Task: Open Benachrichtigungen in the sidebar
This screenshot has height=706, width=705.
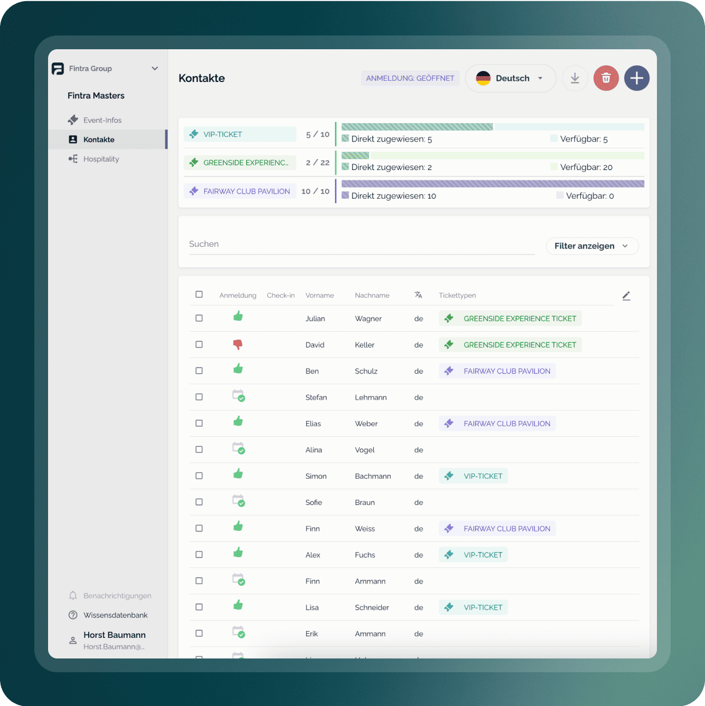Action: [109, 596]
